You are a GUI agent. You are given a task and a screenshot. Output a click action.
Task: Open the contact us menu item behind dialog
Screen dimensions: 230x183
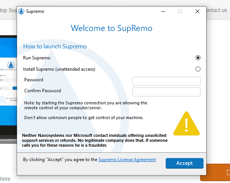pos(217,11)
